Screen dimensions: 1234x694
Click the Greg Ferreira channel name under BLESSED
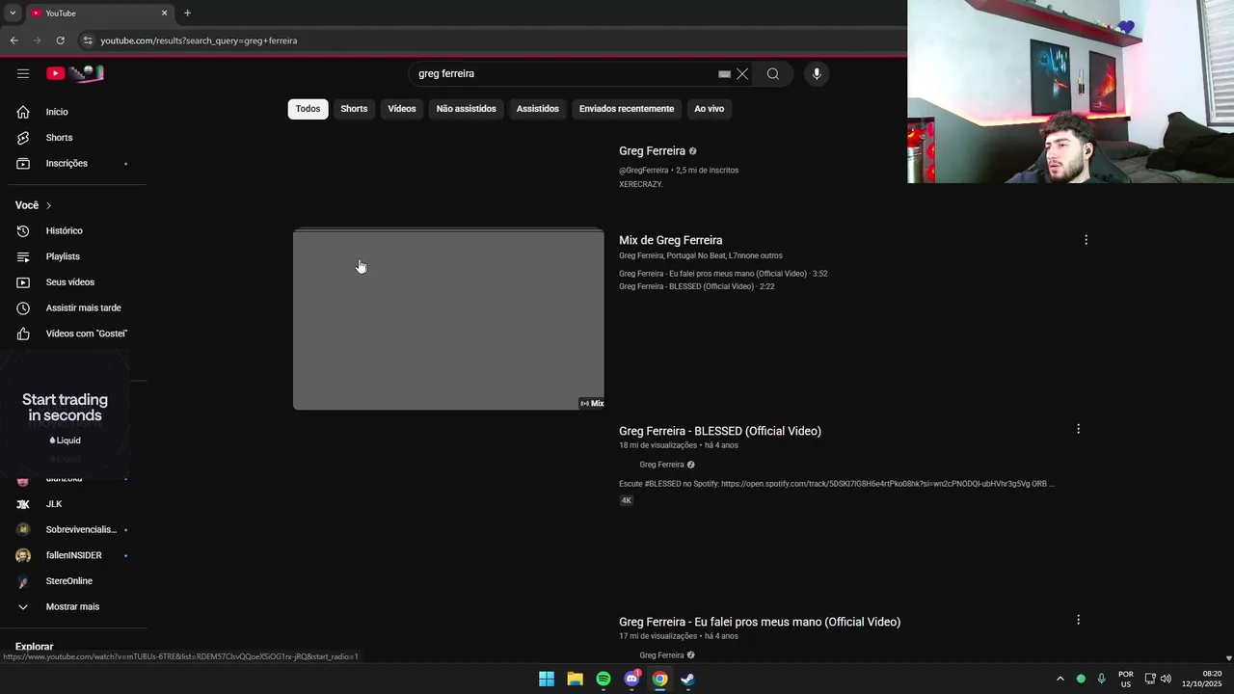[661, 465]
